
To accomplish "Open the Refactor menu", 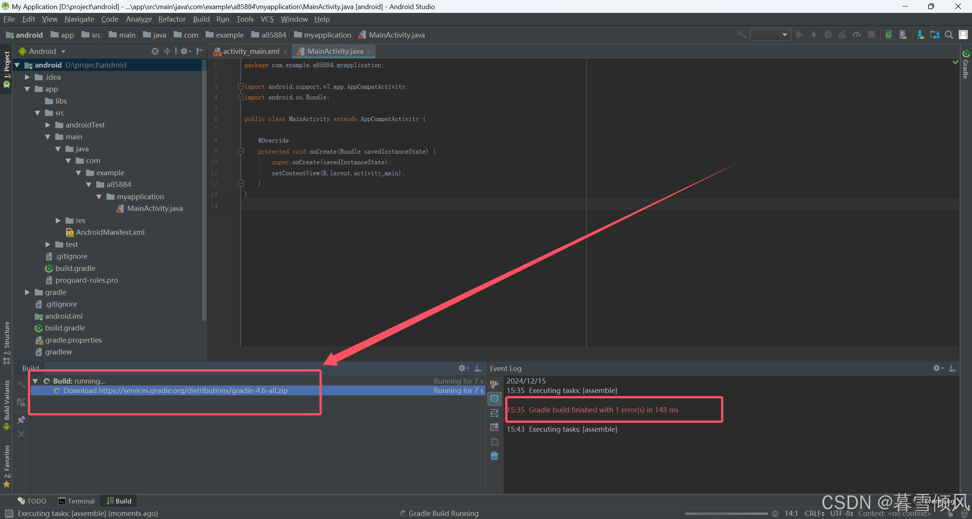I will pyautogui.click(x=172, y=19).
